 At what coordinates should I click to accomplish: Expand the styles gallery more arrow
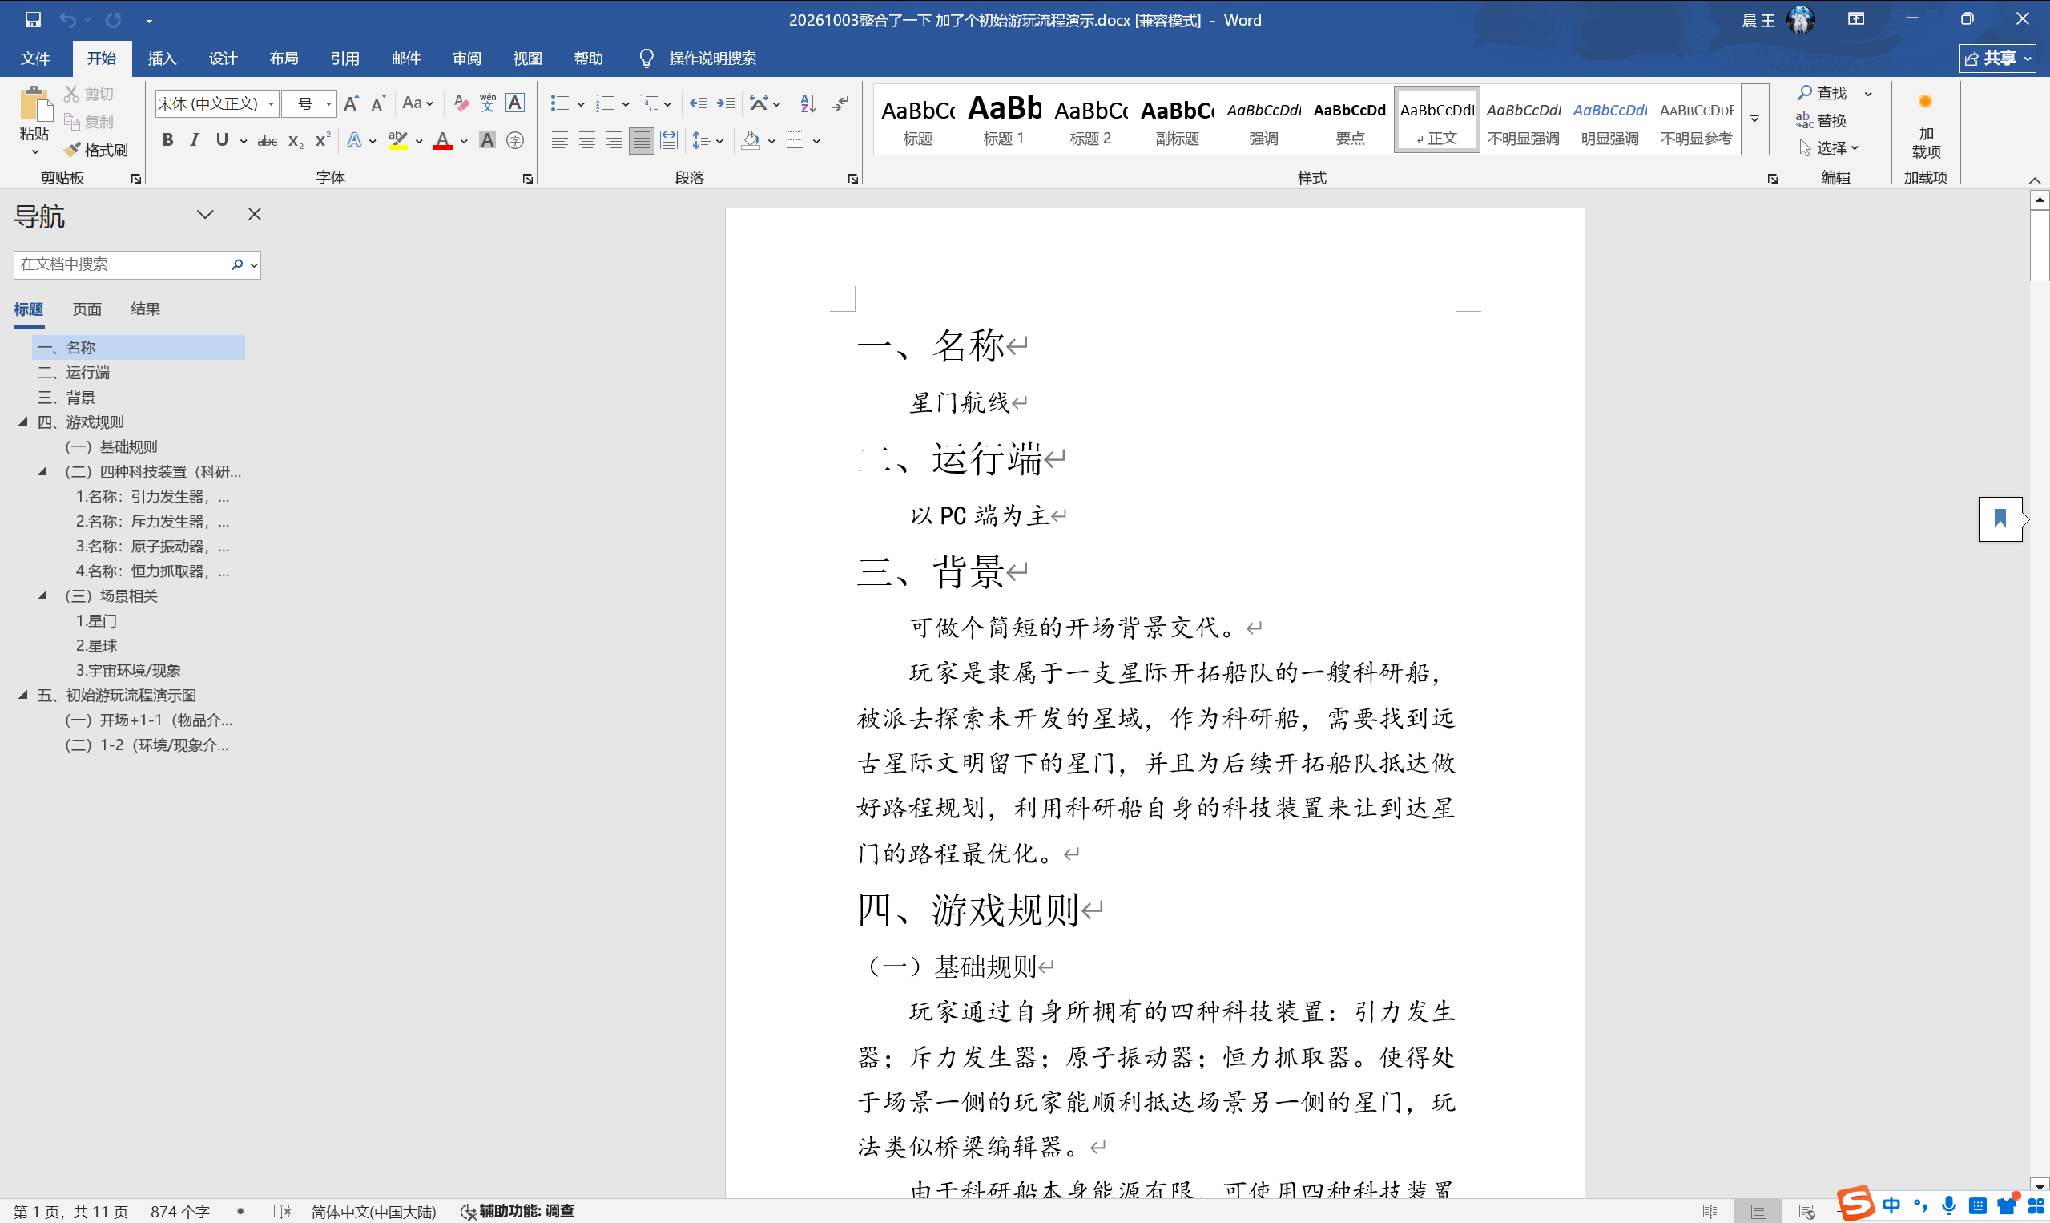pyautogui.click(x=1754, y=119)
